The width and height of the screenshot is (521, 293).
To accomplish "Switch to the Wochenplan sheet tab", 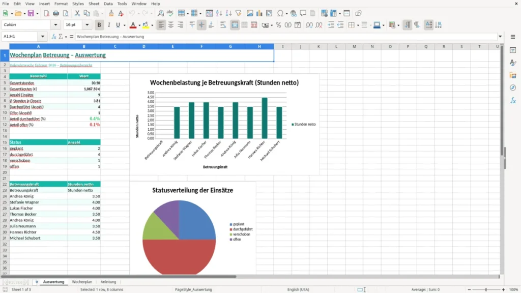I will pyautogui.click(x=82, y=282).
